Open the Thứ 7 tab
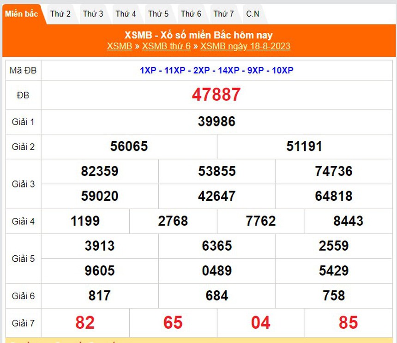Viewport: 397px width, 343px height. pos(224,14)
